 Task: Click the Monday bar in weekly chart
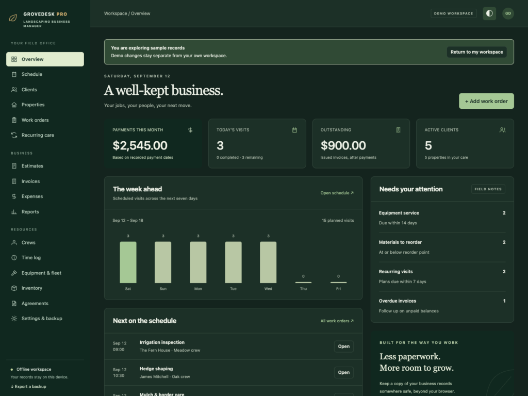click(198, 262)
